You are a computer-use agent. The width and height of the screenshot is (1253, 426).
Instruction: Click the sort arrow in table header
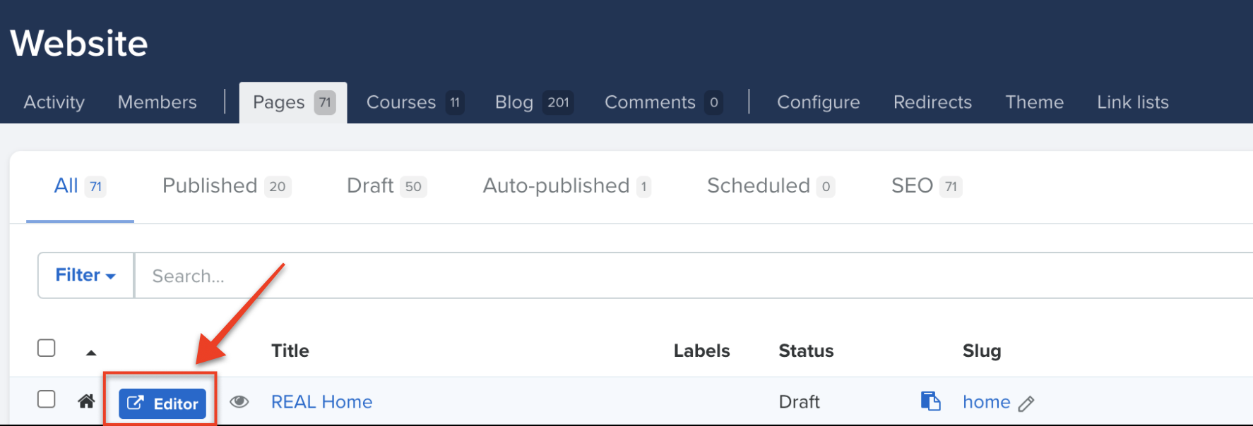[x=91, y=352]
